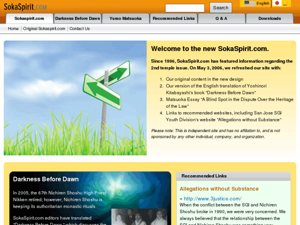Click the black and white priests photo
Screen dimensions: 300x225
pos(139,217)
